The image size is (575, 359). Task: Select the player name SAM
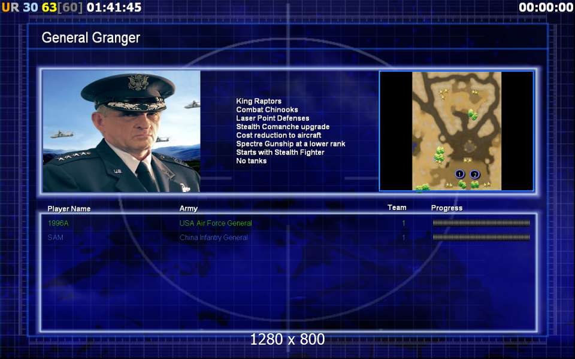click(x=55, y=238)
